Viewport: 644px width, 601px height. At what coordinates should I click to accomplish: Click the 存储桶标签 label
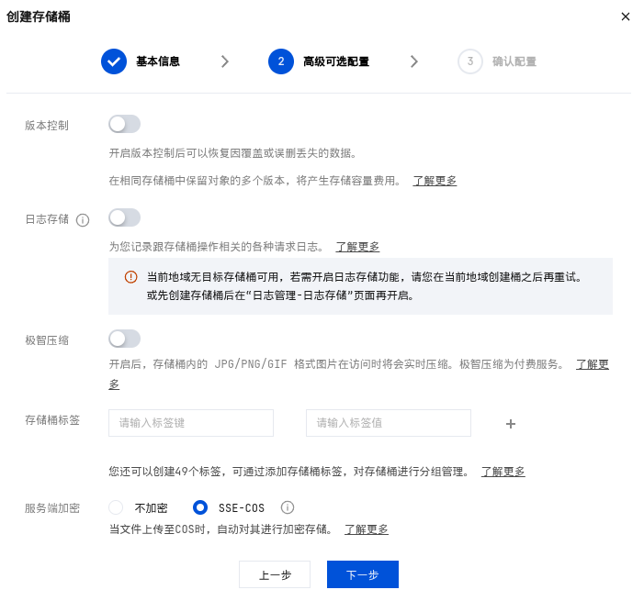tap(52, 420)
